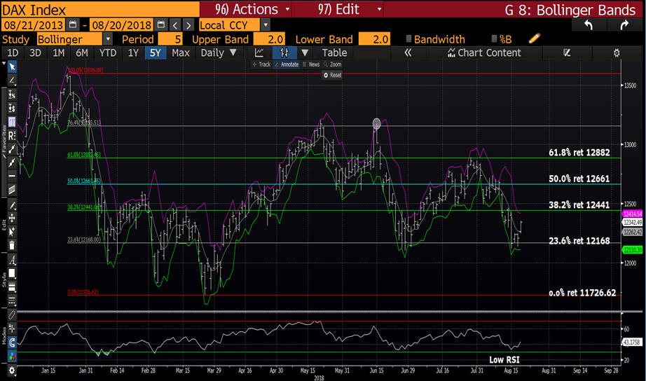Select the 1D range tab
Viewport: 646px width, 381px height.
pos(13,53)
